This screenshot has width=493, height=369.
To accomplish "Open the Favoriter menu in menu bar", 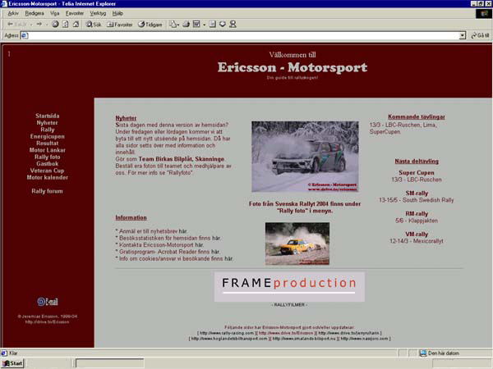I will click(x=75, y=13).
